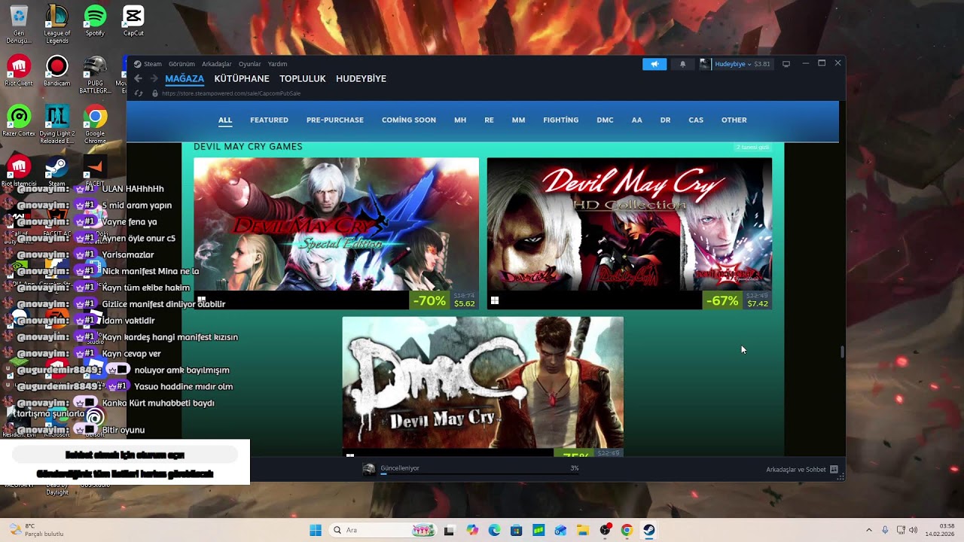Open Google Chrome desktop icon
The width and height of the screenshot is (964, 542).
[95, 125]
